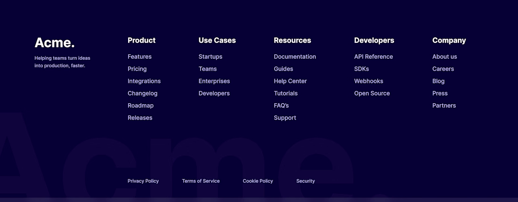
Task: Open the Integrations footer link
Action: [x=144, y=81]
